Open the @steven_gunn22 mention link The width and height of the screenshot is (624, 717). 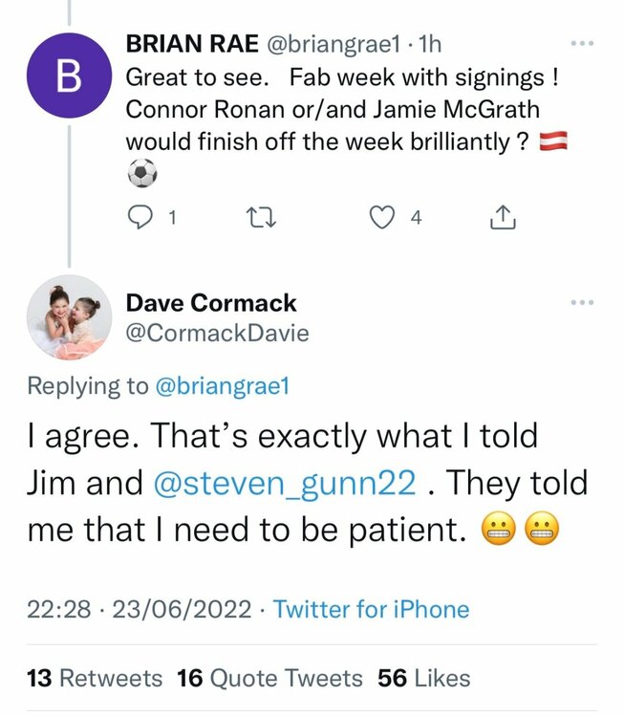[x=285, y=484]
